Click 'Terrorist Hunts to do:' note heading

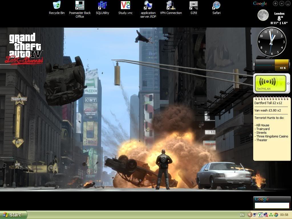269,118
